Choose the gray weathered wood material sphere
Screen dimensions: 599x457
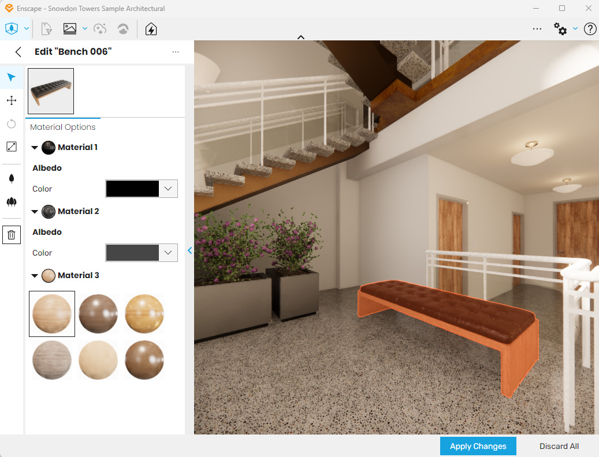(52, 360)
